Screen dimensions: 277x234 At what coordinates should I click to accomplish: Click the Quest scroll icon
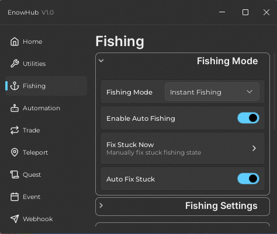tap(15, 174)
